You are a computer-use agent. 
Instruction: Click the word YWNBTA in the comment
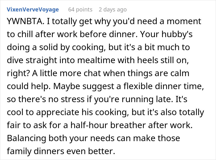[x=25, y=21]
